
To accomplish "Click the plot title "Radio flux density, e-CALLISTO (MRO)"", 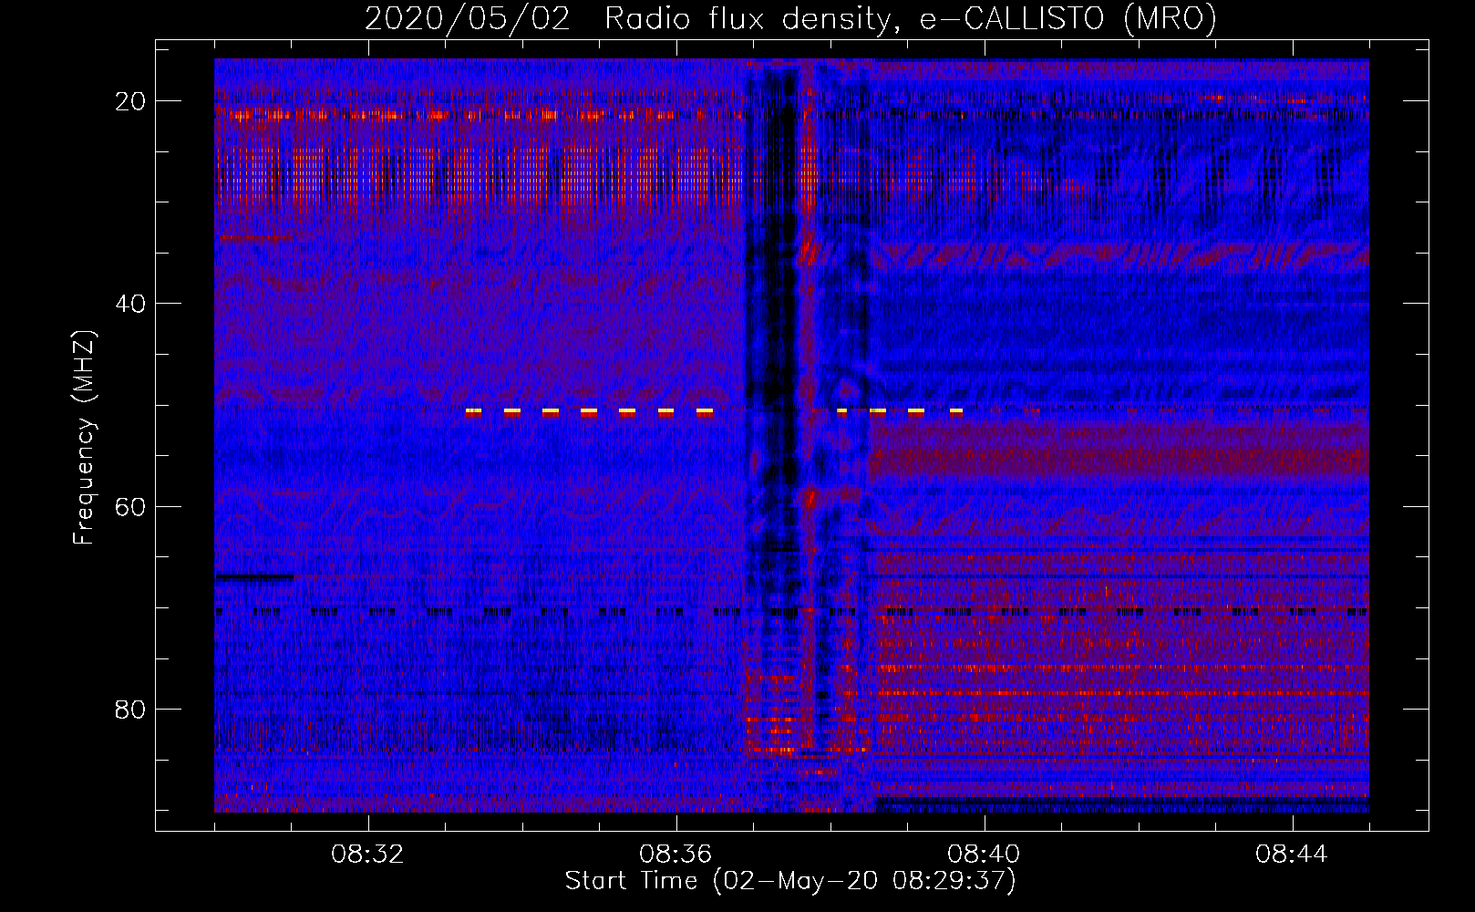I will 911,18.
